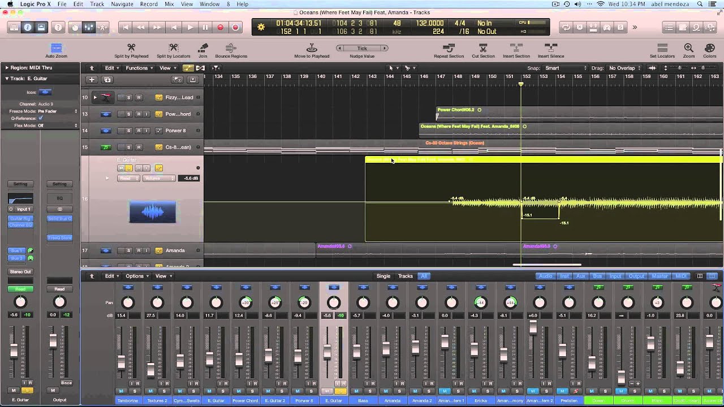
Task: Open the File menu
Action: tap(62, 4)
